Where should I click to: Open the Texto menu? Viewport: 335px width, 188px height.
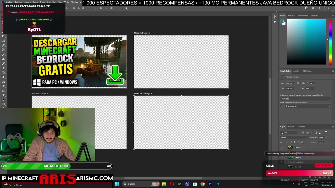pyautogui.click(x=42, y=2)
